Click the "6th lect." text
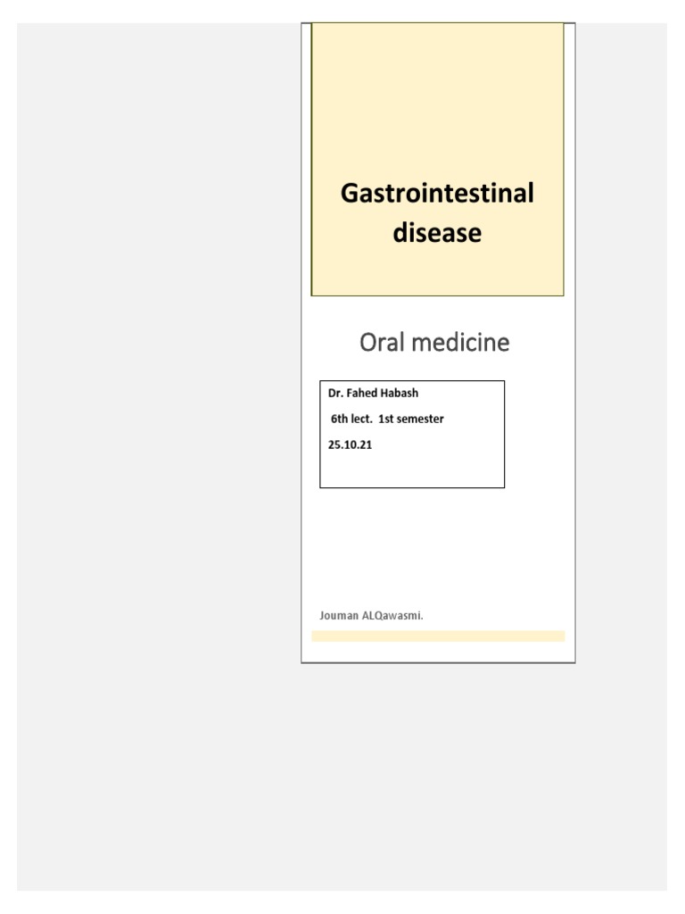This screenshot has height=914, width=685. pos(352,419)
